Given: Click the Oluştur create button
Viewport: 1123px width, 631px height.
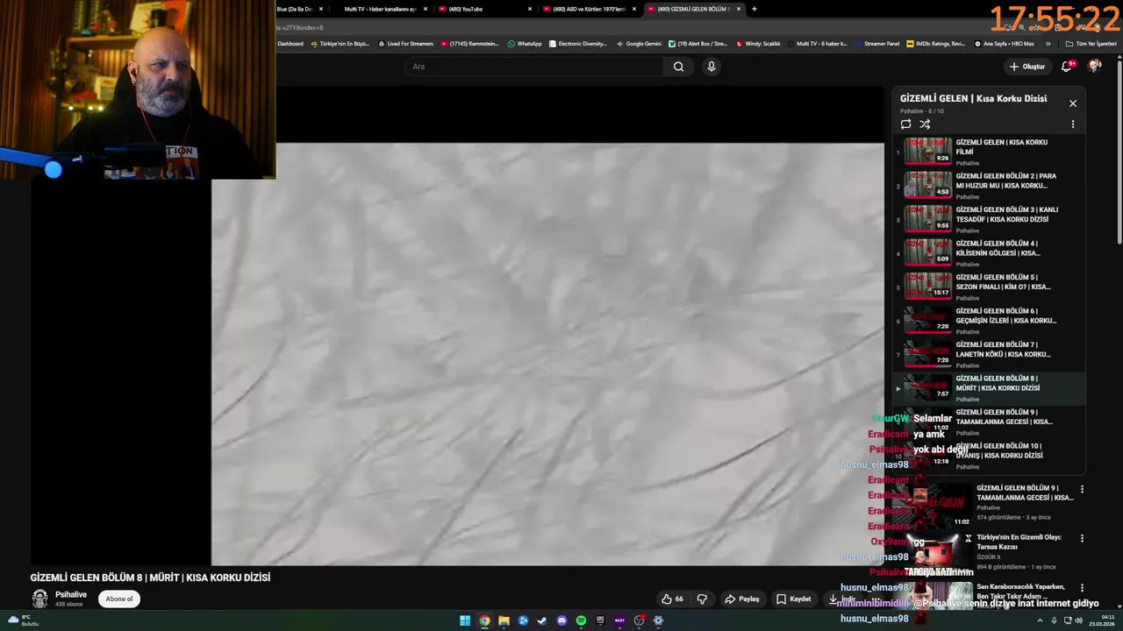Looking at the screenshot, I should pyautogui.click(x=1027, y=67).
